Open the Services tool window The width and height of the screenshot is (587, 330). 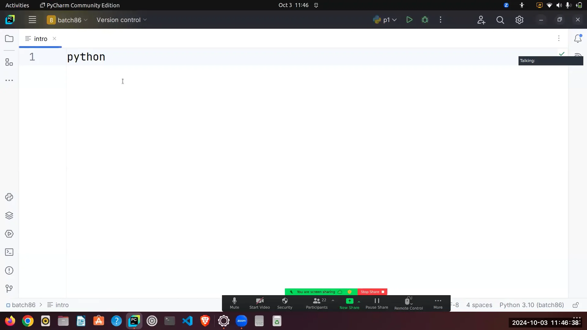pos(9,215)
